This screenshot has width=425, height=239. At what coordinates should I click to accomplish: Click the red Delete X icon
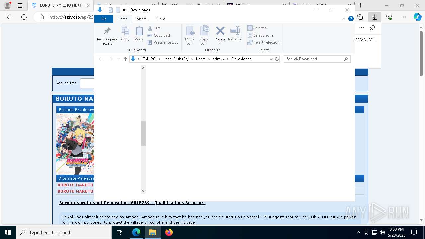[x=220, y=31]
